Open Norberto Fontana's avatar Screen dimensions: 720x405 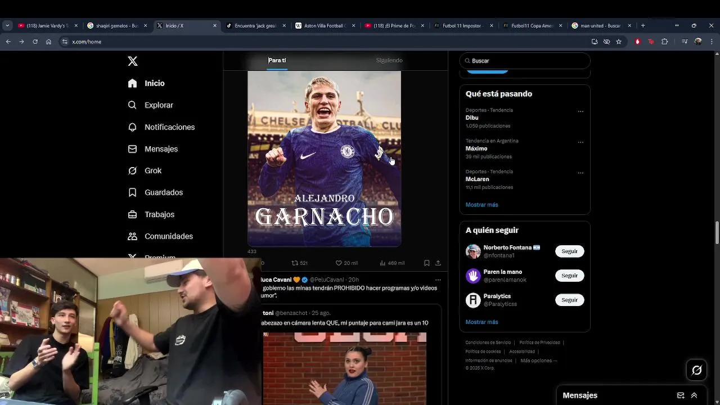473,251
